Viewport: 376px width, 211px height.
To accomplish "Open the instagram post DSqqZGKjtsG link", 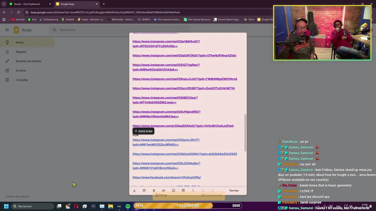I will [183, 126].
